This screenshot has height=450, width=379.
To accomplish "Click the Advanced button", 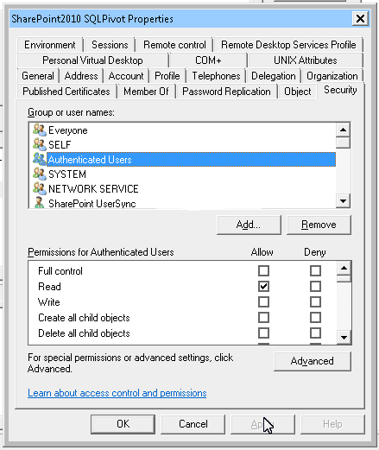I will [x=313, y=361].
